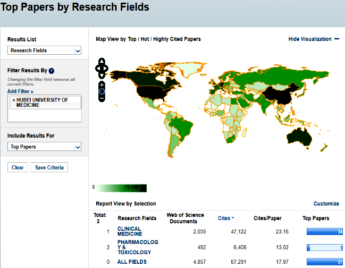Zoom out on the map
Viewport: 345px width, 268px height.
102,98
